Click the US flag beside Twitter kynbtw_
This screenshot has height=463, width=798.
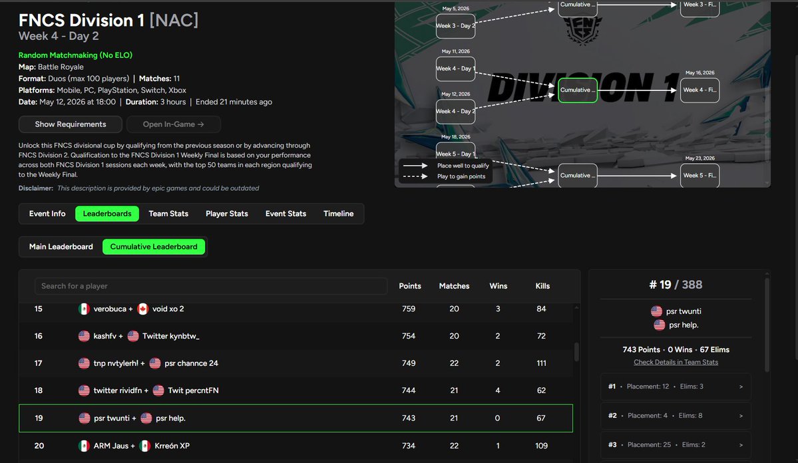click(x=133, y=336)
